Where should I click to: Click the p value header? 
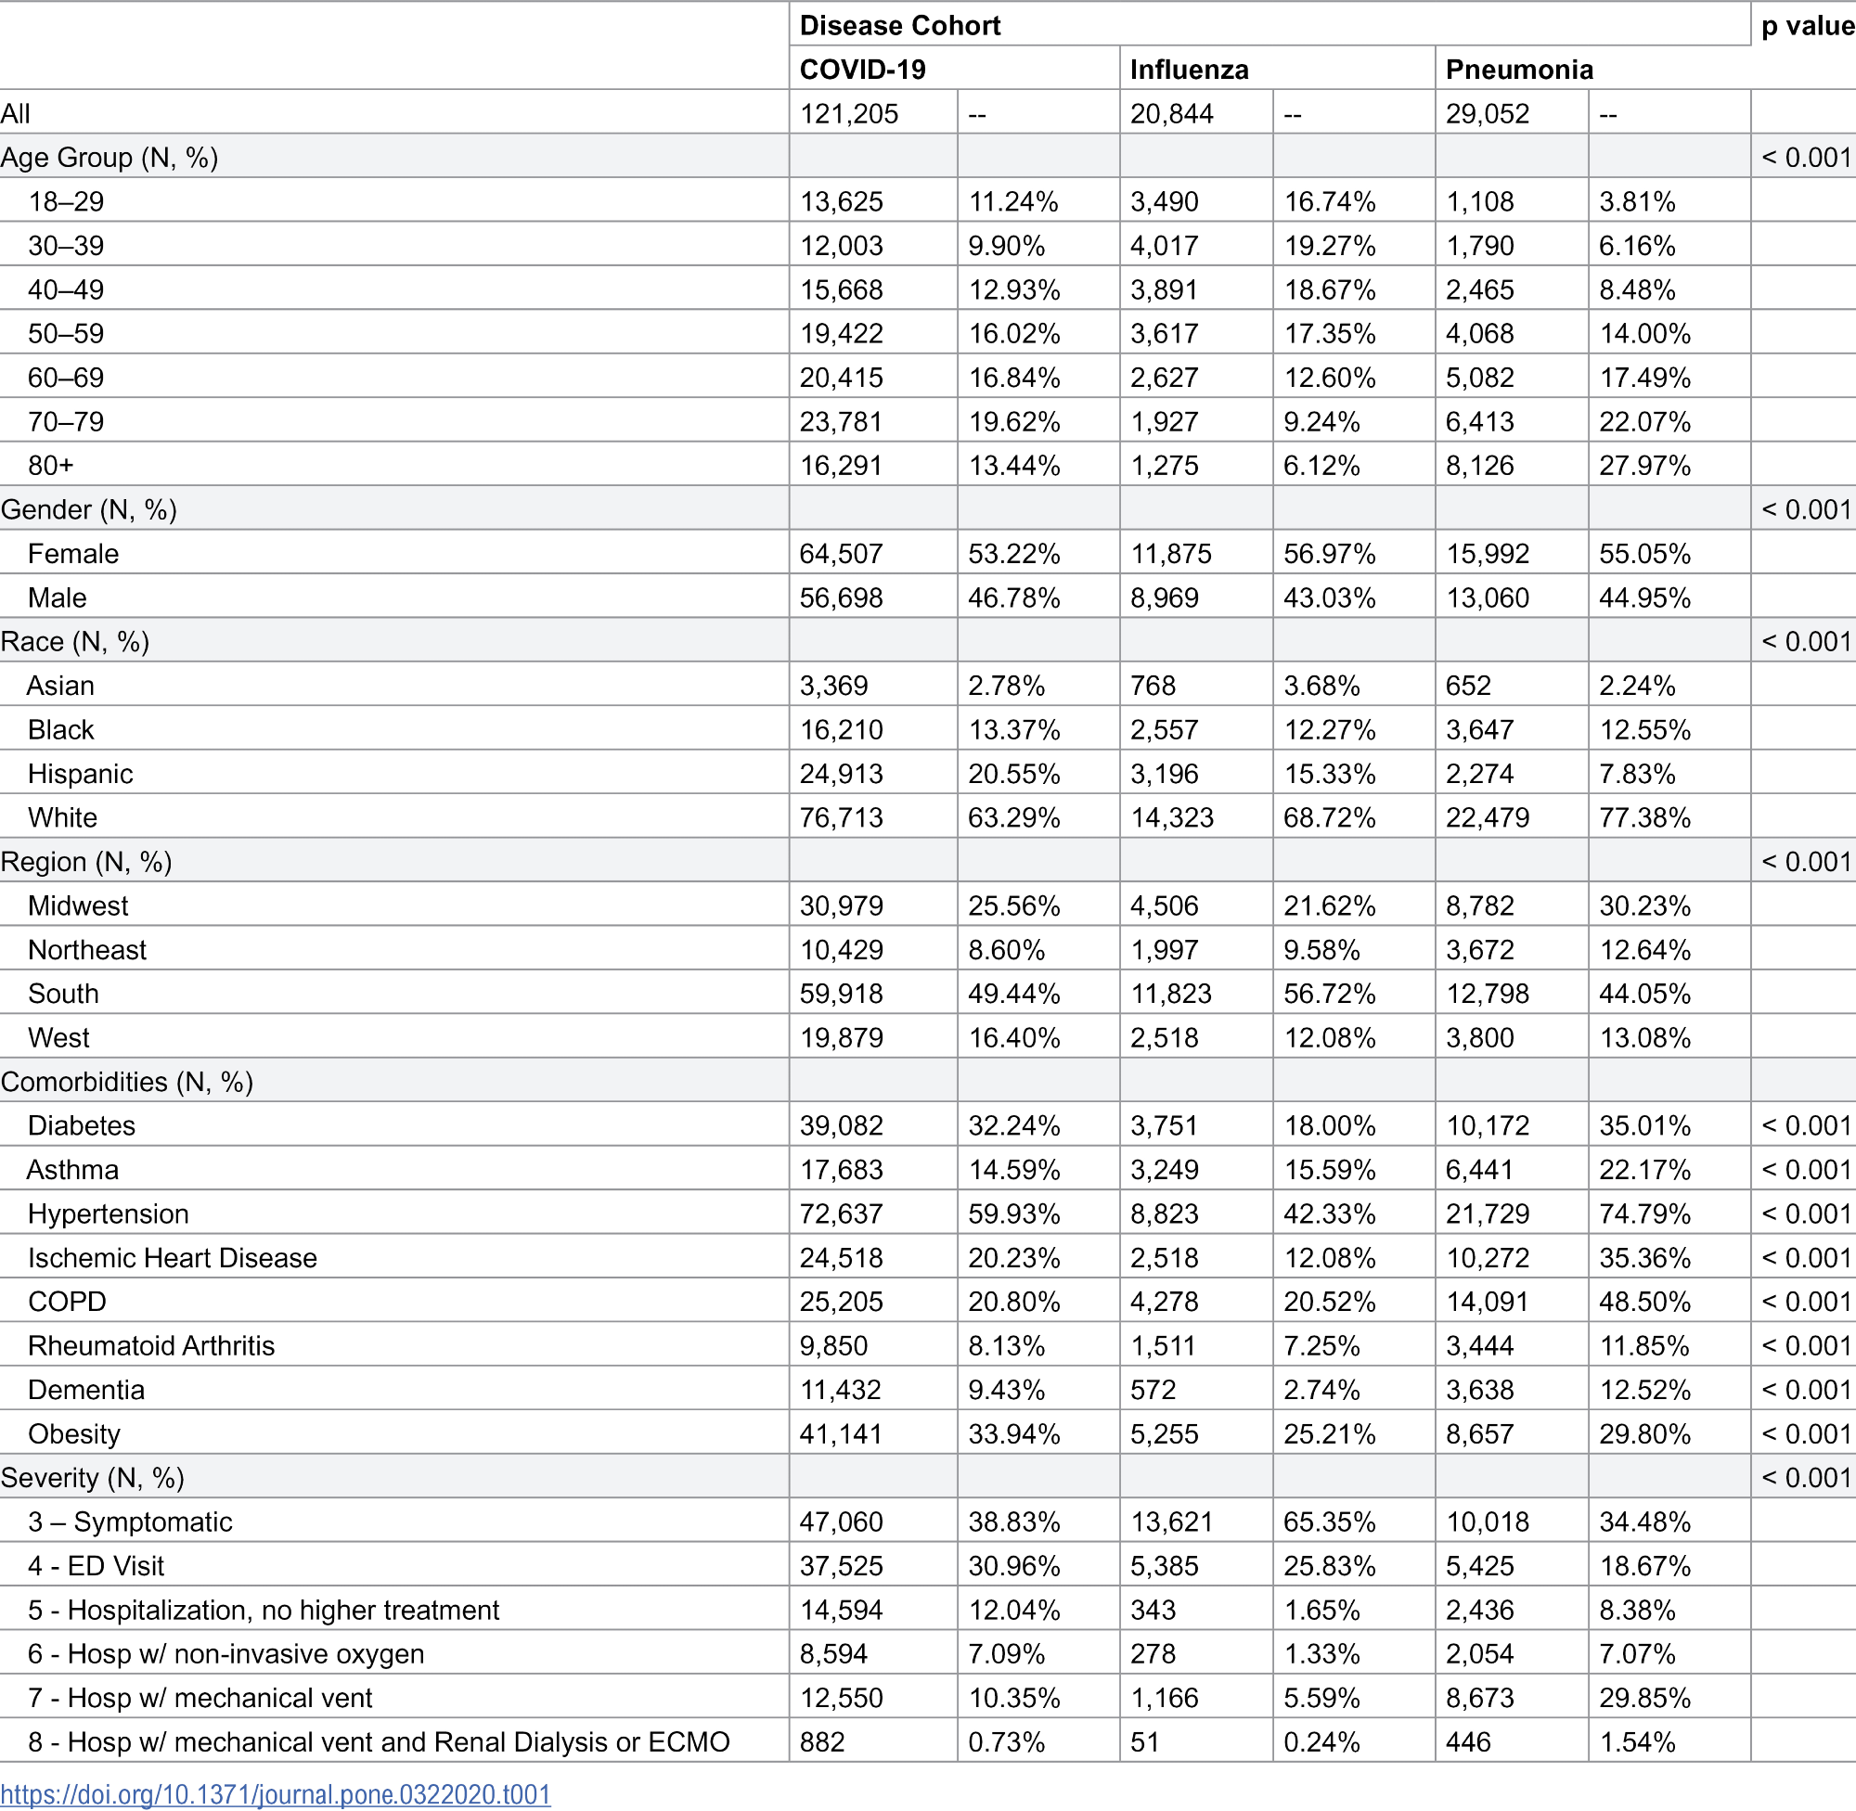pos(1806,26)
